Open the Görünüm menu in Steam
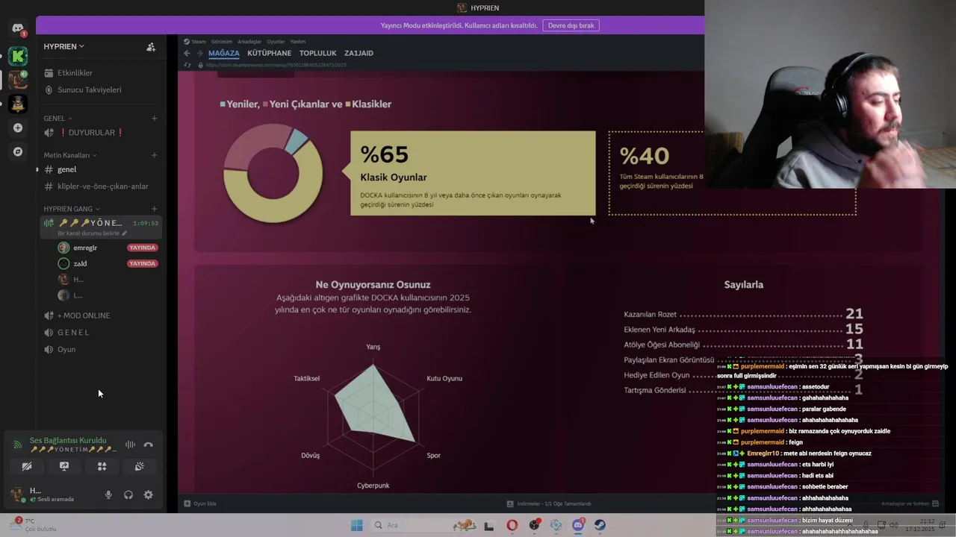The image size is (956, 537). coord(222,42)
